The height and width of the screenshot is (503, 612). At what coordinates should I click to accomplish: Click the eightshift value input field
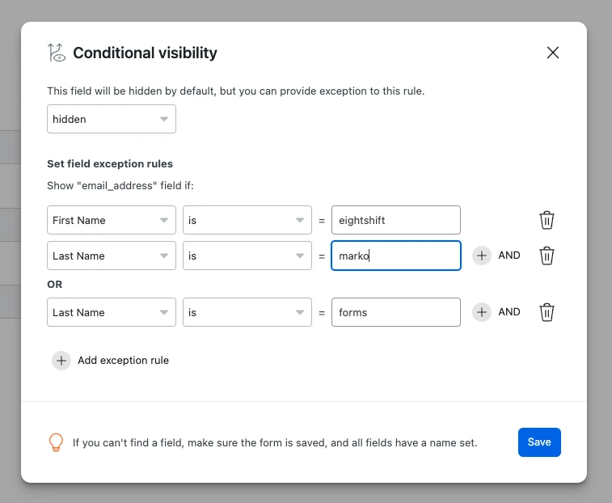[x=395, y=220]
